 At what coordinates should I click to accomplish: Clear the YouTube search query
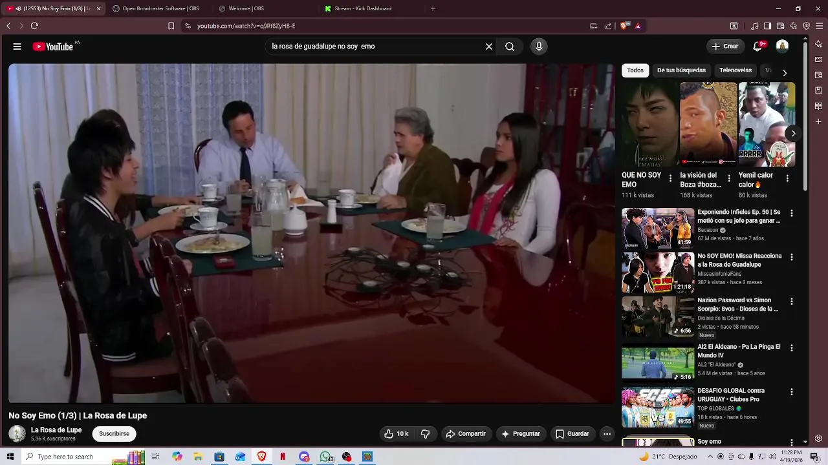(489, 46)
